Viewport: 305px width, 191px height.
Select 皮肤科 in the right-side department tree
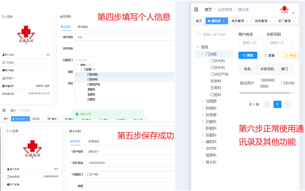(x=216, y=81)
